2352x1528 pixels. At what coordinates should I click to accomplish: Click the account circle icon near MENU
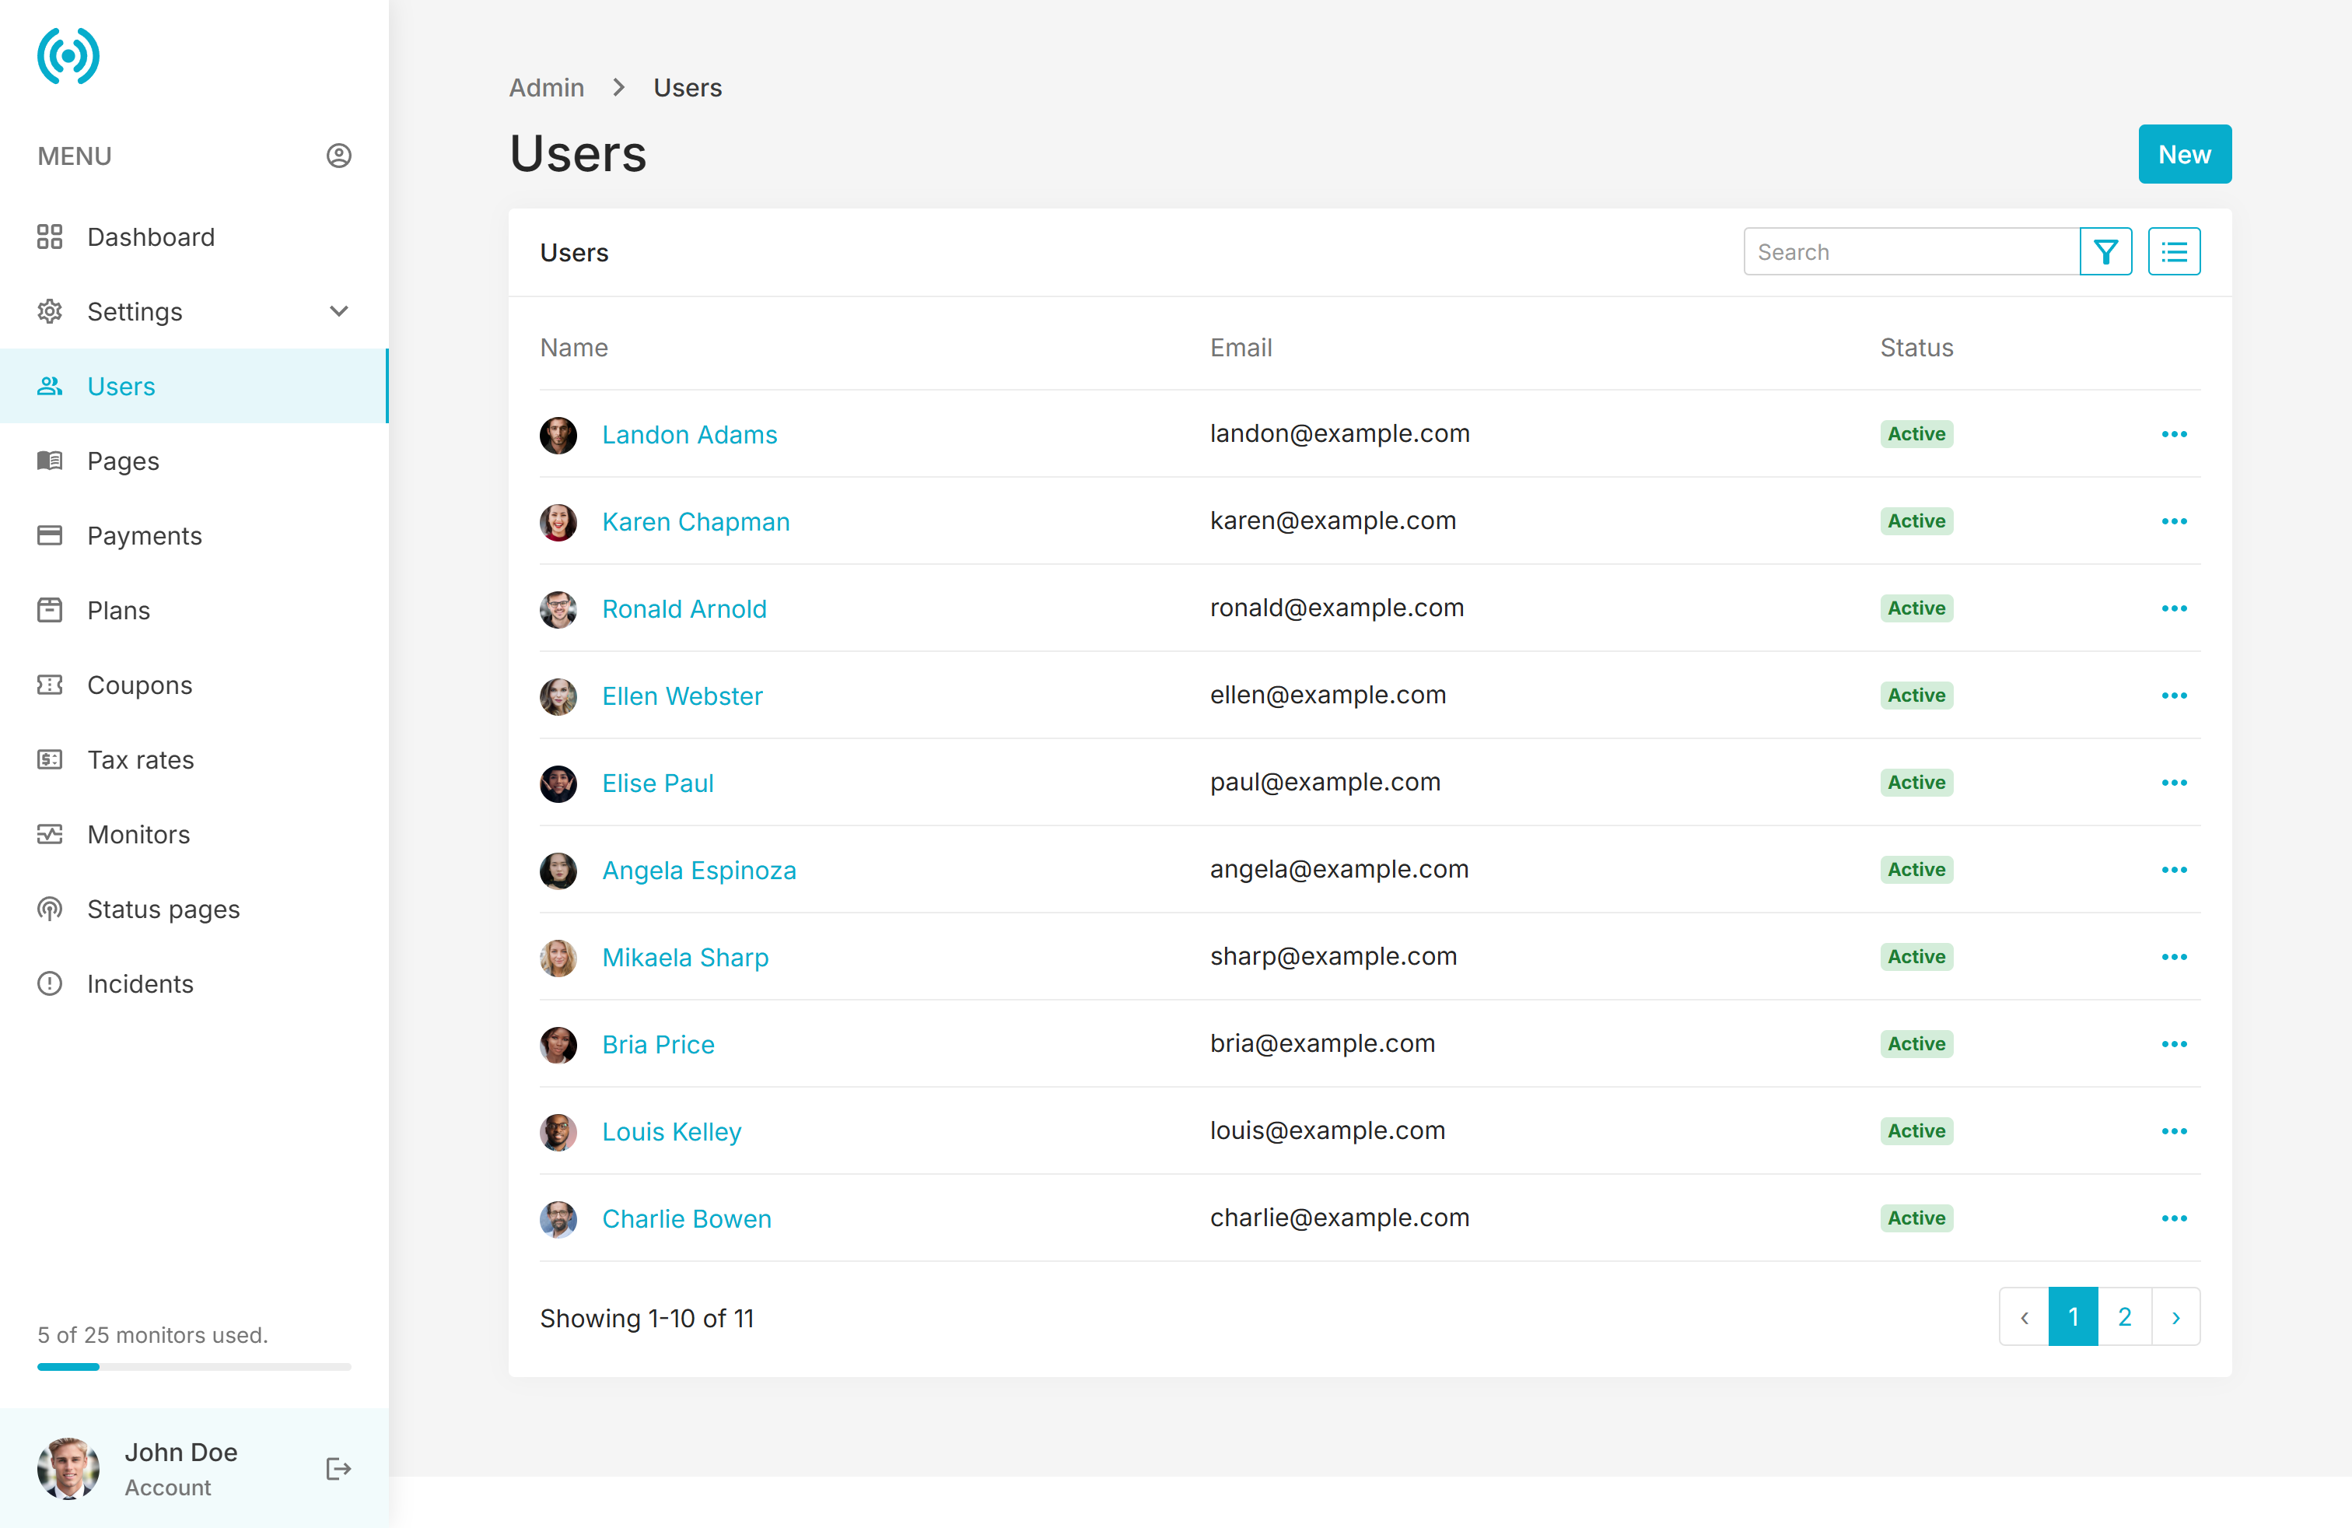coord(339,156)
